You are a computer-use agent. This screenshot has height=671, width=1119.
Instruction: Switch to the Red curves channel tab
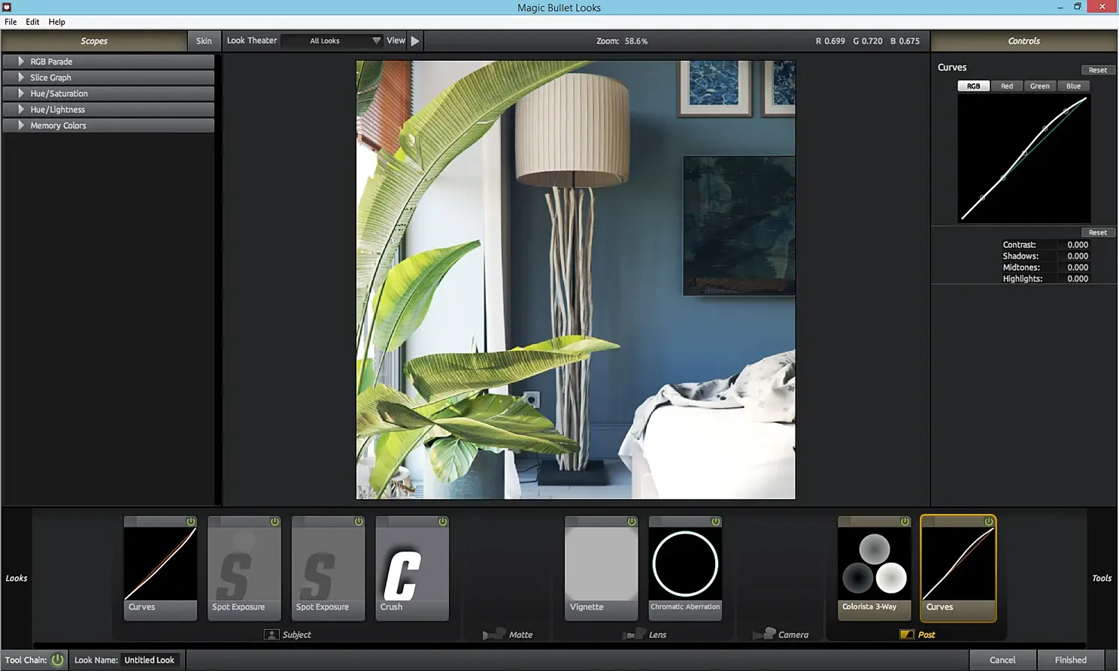(1007, 86)
